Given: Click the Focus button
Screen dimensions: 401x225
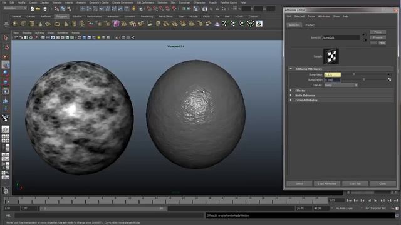Looking at the screenshot, I should 378,32.
